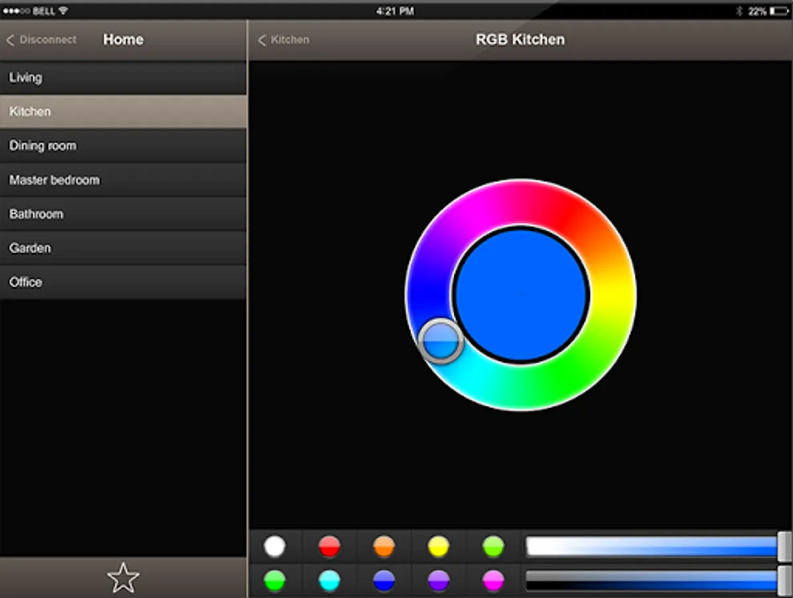The image size is (793, 598).
Task: Select the dark blue color preset
Action: click(384, 581)
